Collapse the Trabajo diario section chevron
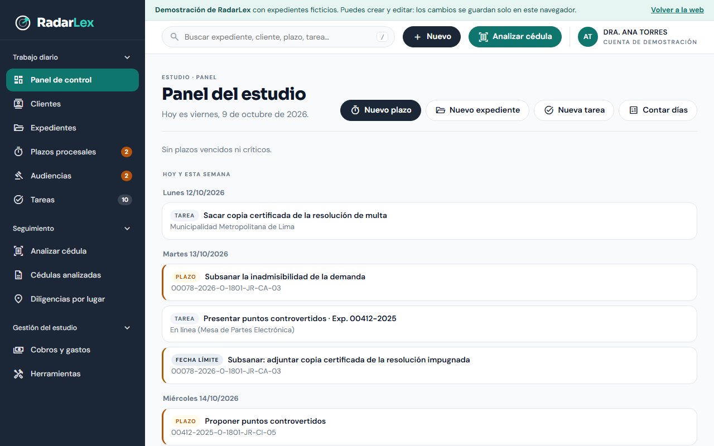The width and height of the screenshot is (714, 446). click(127, 57)
